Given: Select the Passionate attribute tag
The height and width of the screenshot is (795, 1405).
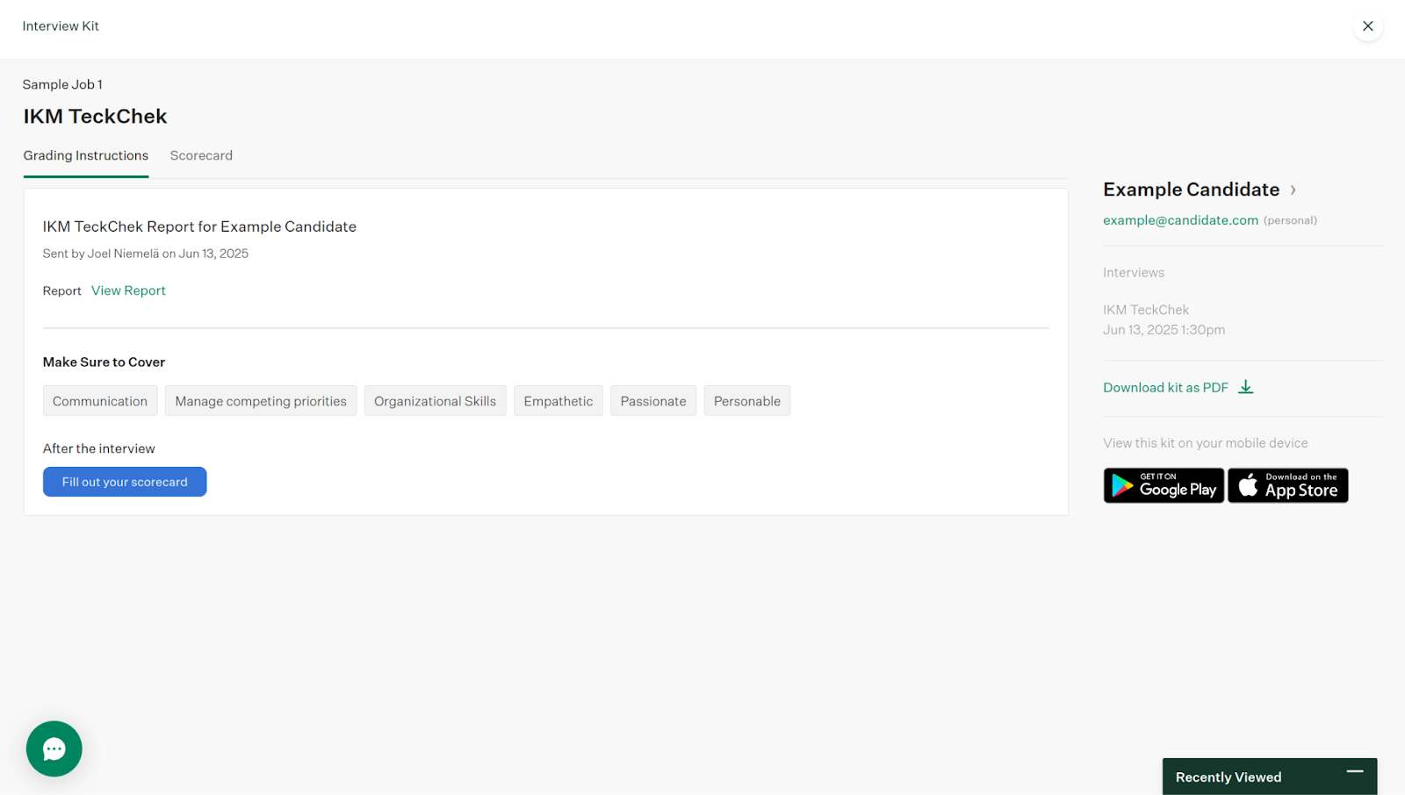Looking at the screenshot, I should pos(653,401).
